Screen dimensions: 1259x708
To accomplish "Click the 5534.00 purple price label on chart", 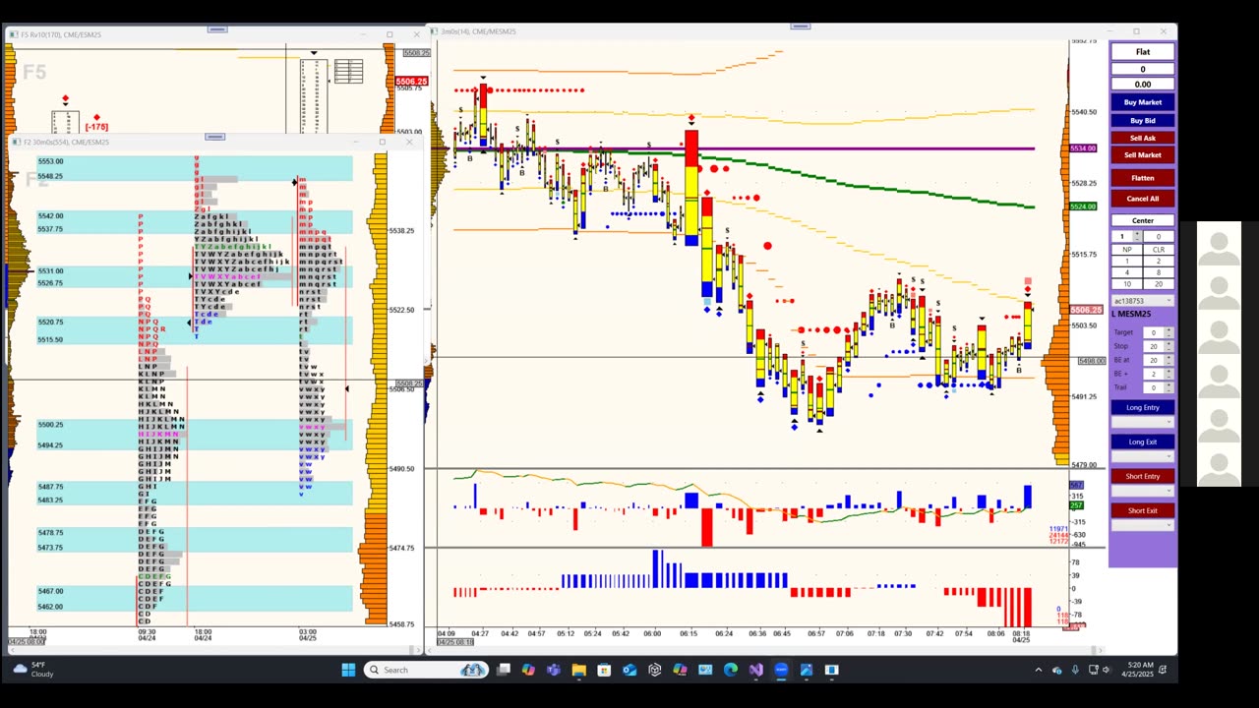I will tap(1083, 148).
